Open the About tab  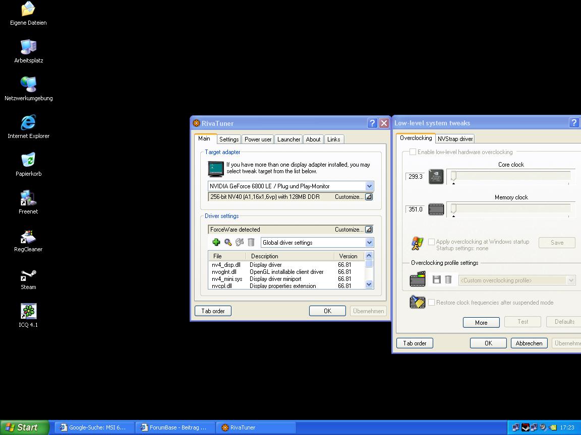(313, 139)
